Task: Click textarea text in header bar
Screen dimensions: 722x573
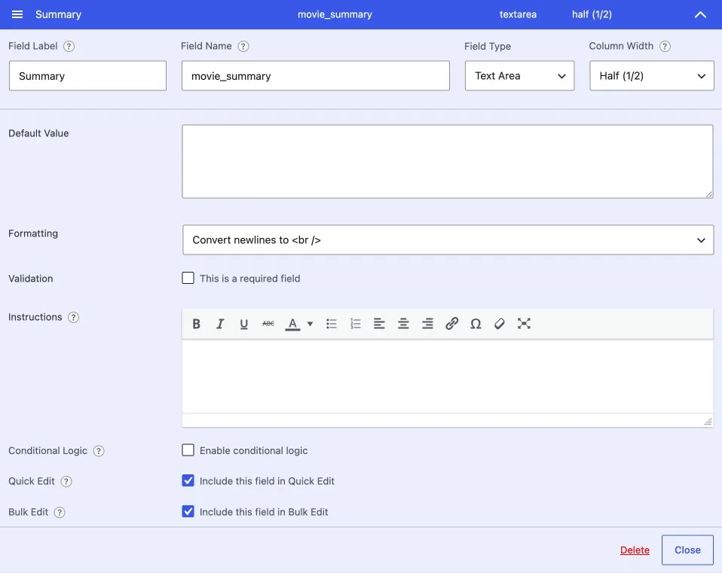Action: pos(518,14)
